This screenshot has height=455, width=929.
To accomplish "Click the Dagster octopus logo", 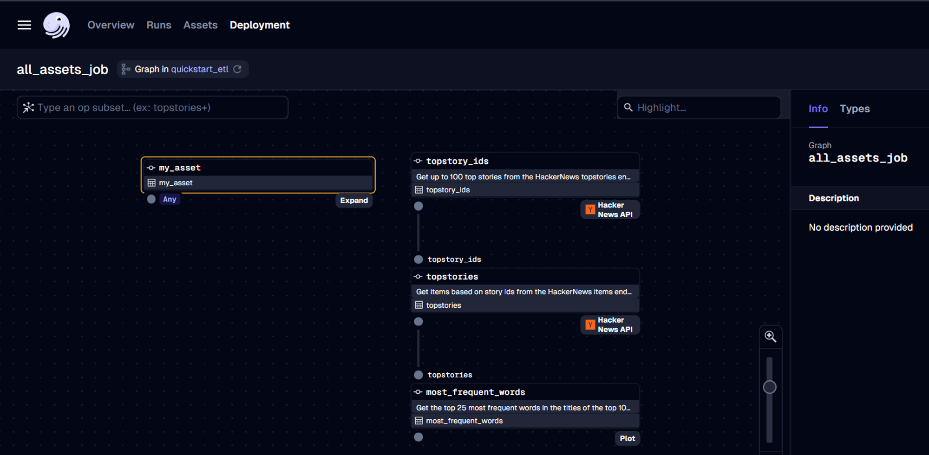I will click(x=56, y=25).
